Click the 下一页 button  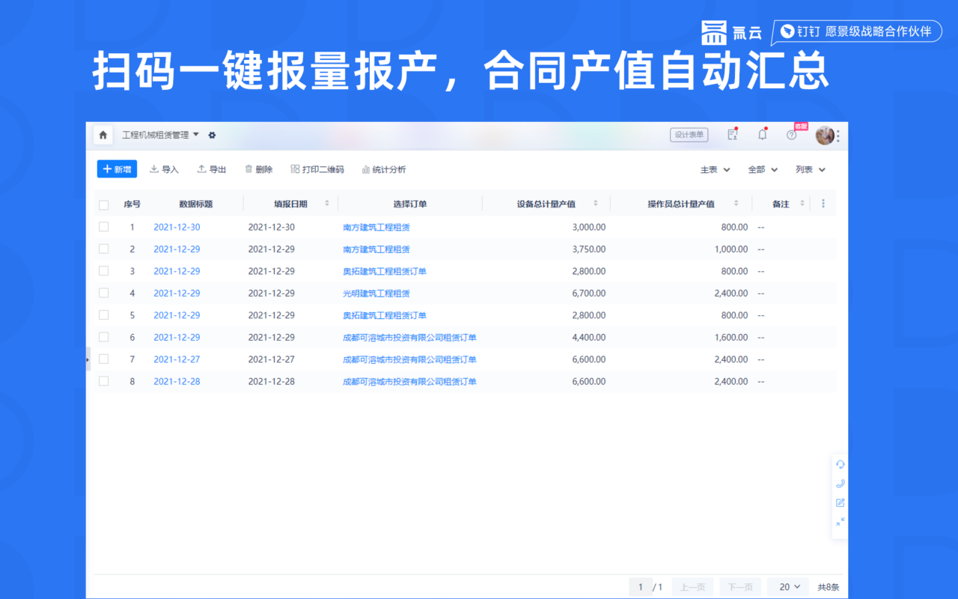tap(740, 587)
